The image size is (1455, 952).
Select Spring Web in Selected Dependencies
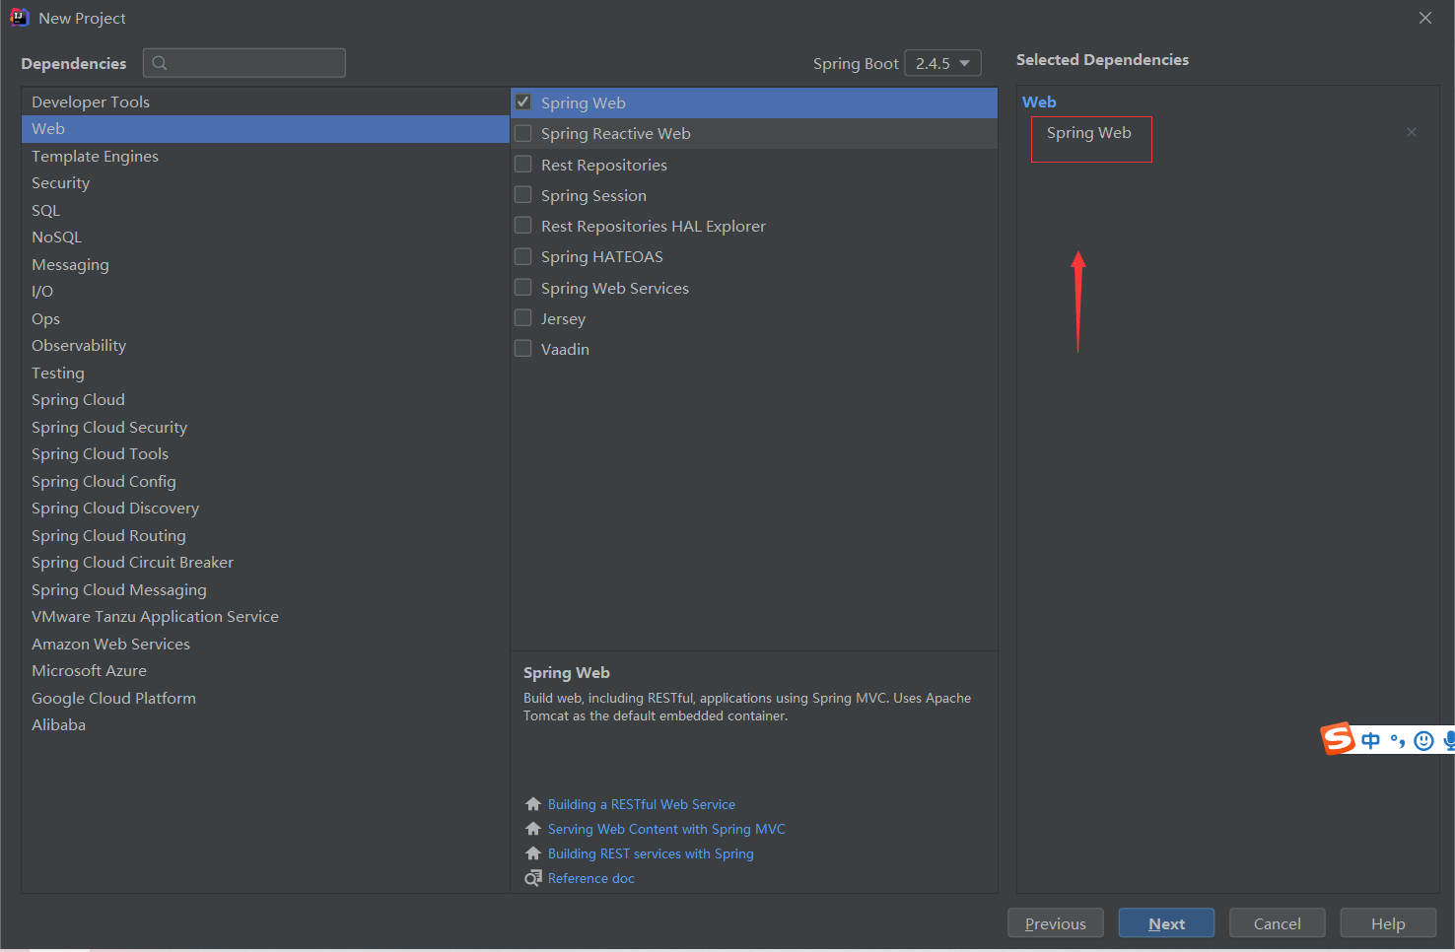pos(1089,133)
